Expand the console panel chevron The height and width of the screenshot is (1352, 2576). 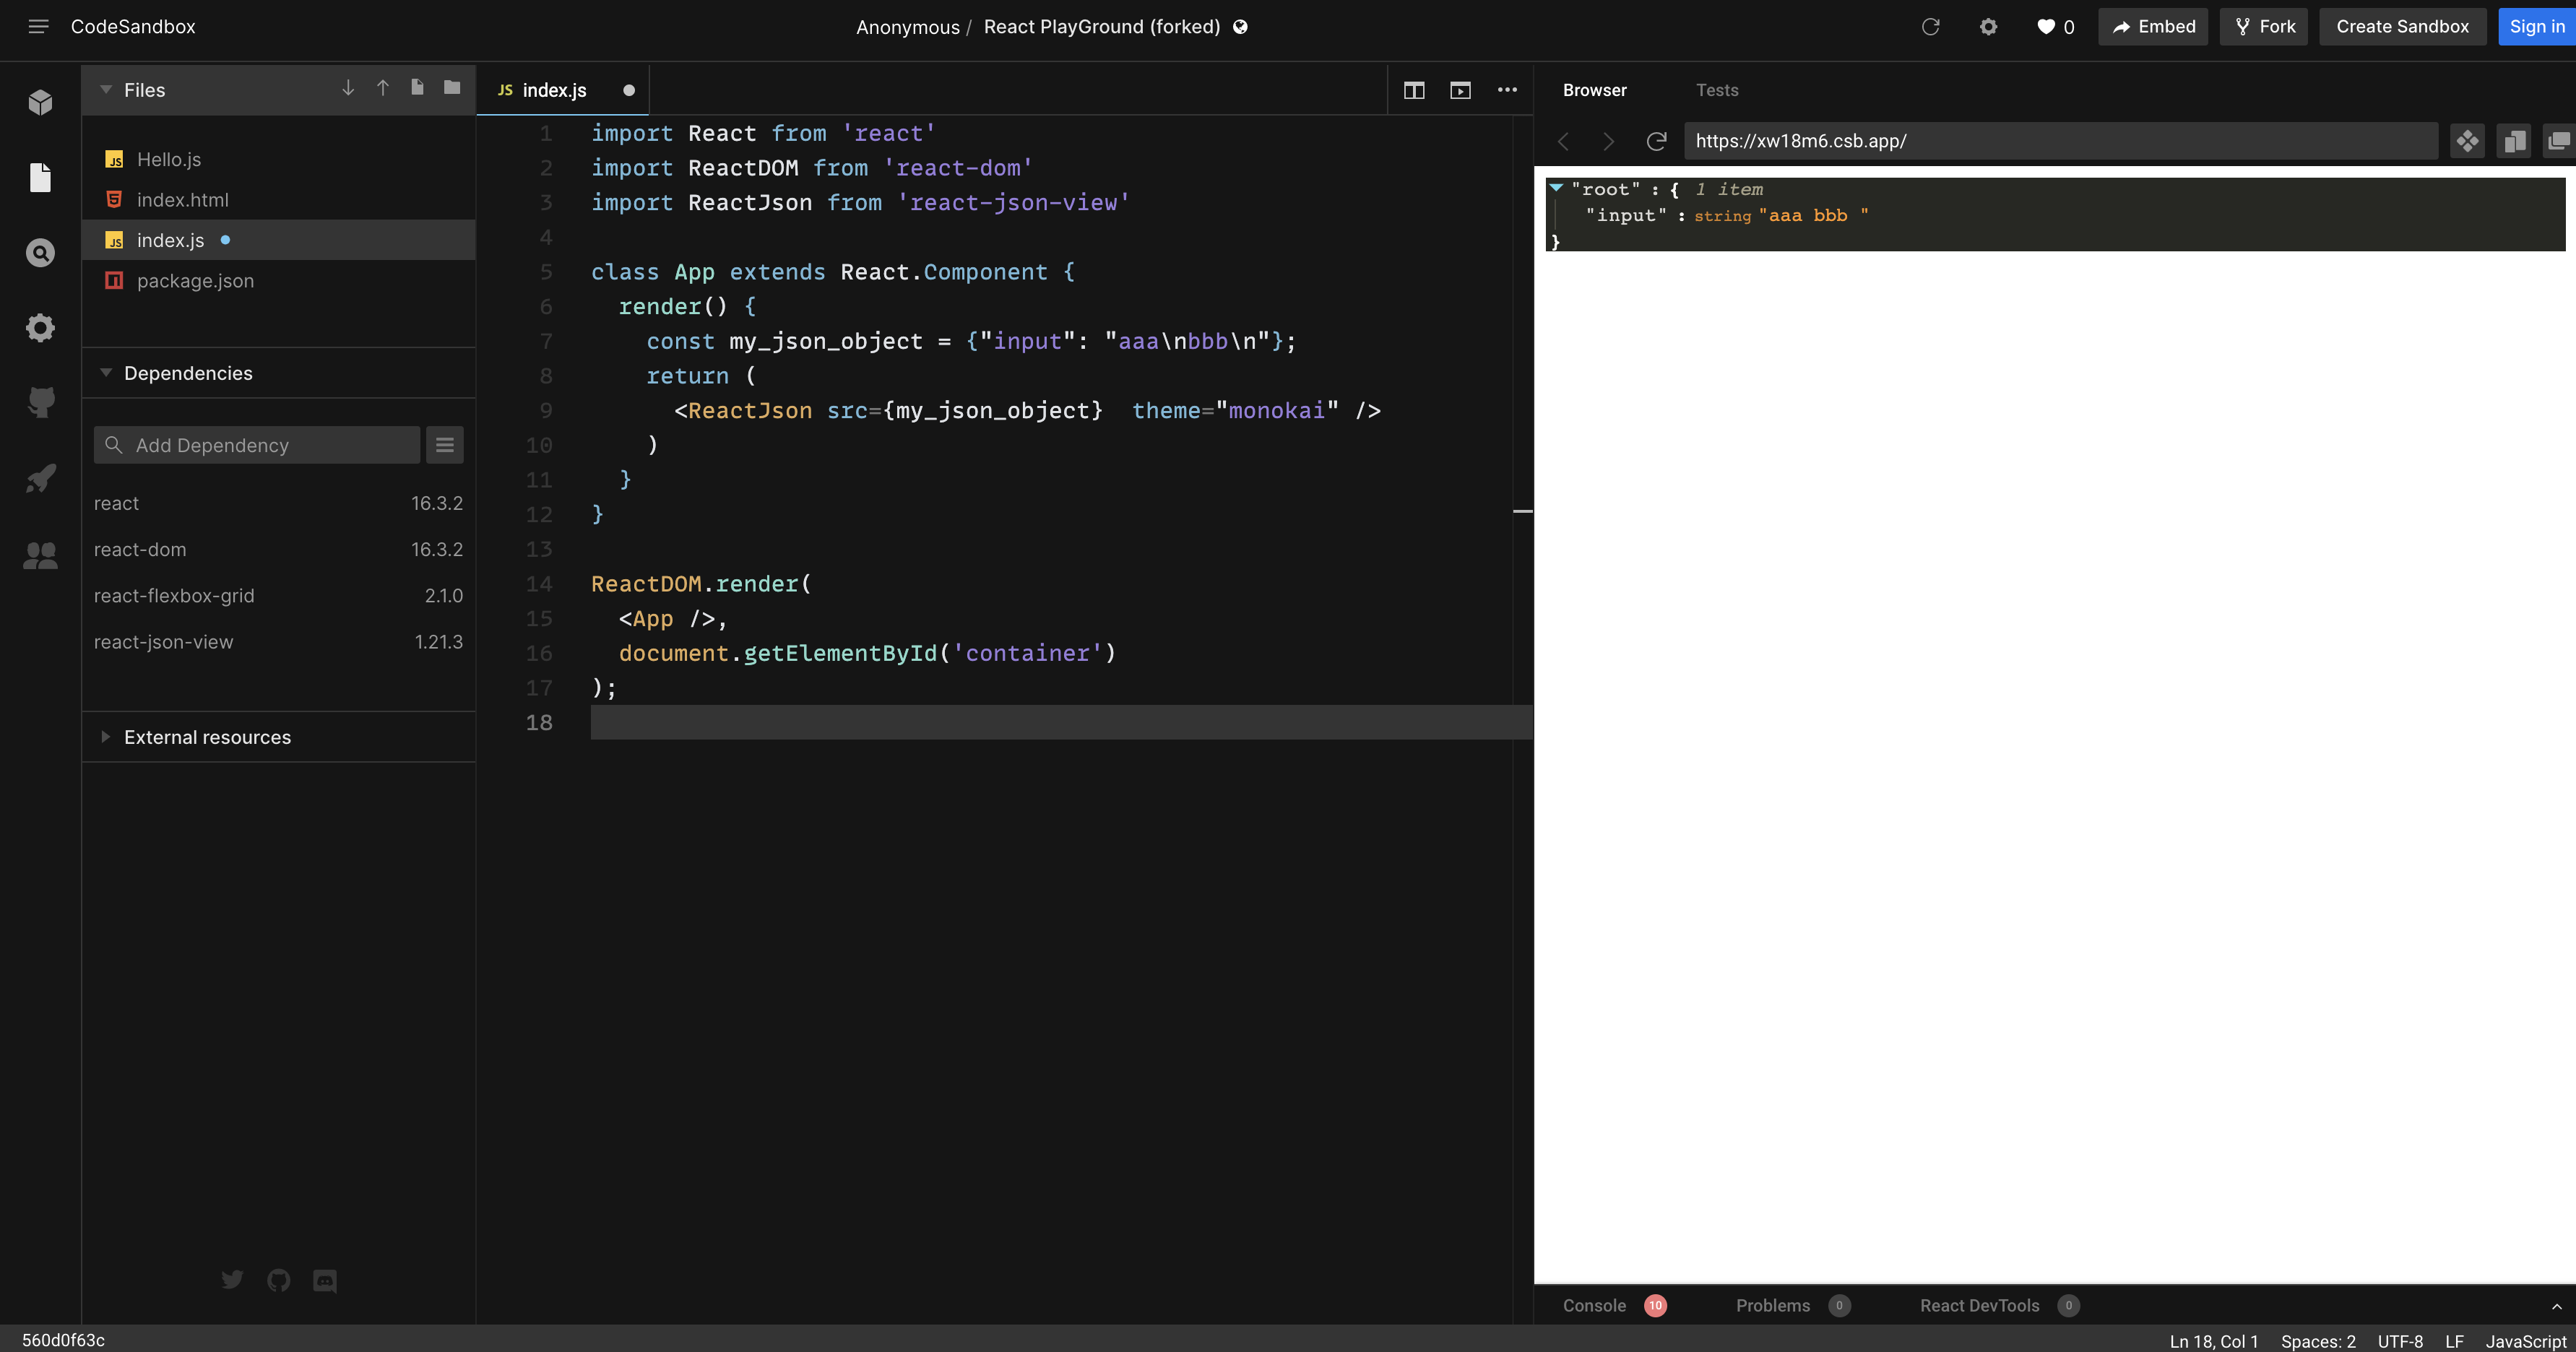point(2558,1305)
